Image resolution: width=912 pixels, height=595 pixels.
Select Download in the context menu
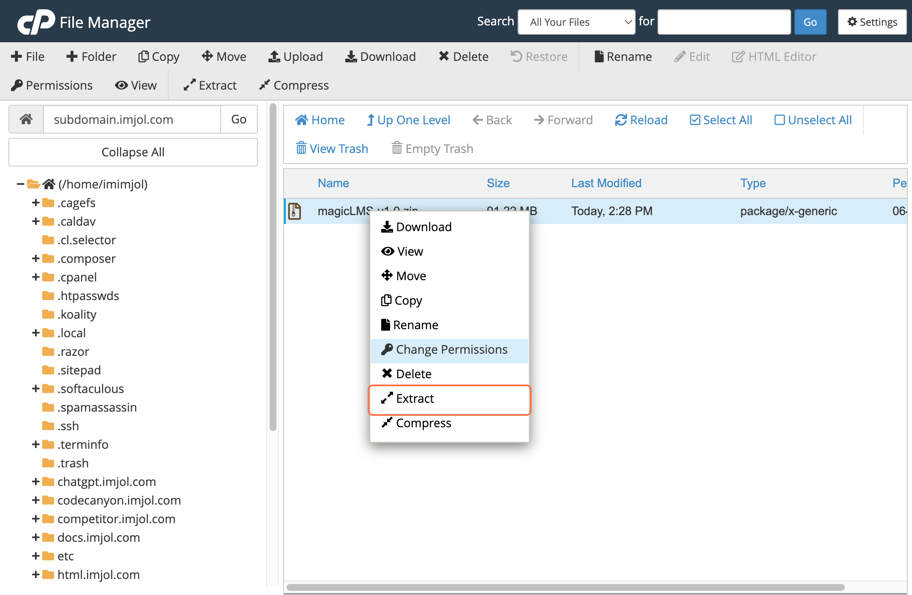pyautogui.click(x=450, y=227)
